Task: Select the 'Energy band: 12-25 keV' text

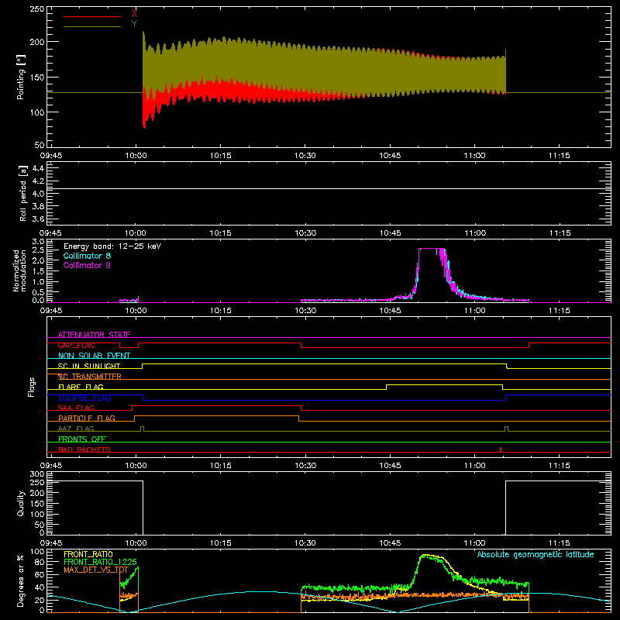Action: coord(112,246)
